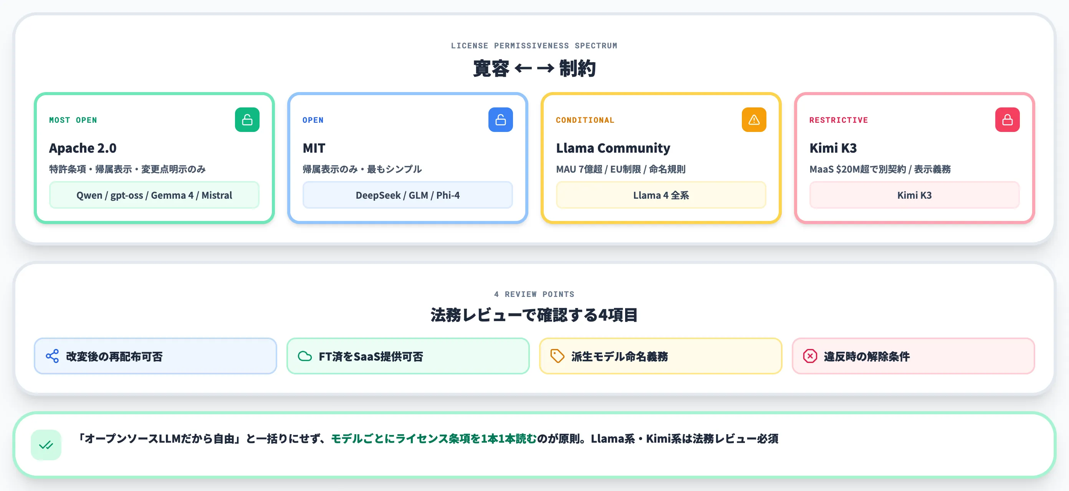1069x491 pixels.
Task: Click the tag icon beside 派生モデル命名義務
Action: point(557,356)
